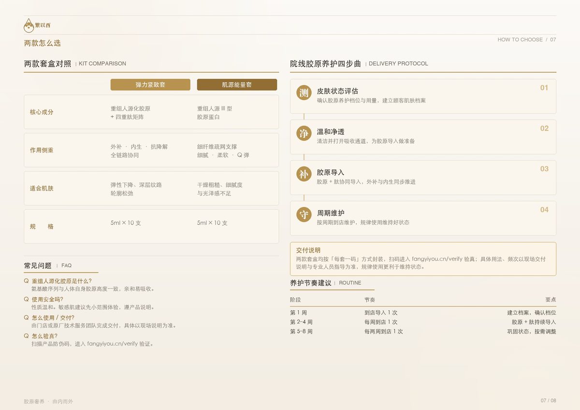Click the 规格 row label
Image resolution: width=580 pixels, height=410 pixels.
coord(42,227)
